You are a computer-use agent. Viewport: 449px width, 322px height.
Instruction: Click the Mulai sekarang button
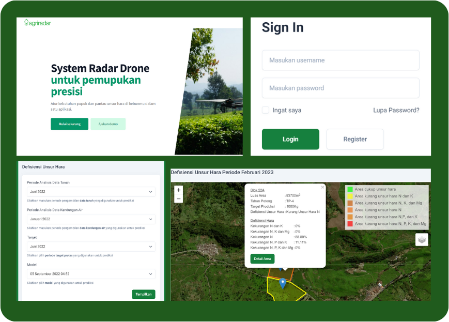coord(69,124)
